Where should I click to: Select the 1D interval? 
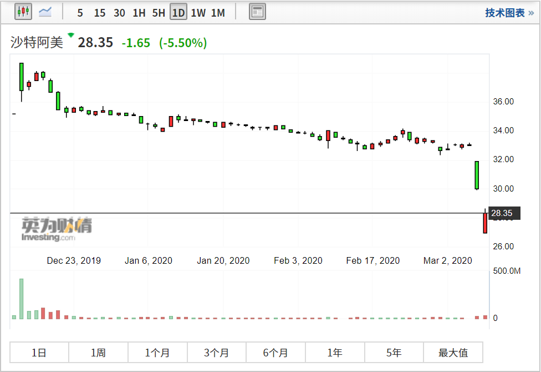(178, 12)
